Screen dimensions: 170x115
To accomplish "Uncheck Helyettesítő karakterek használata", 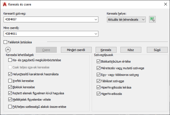I will 10,74.
